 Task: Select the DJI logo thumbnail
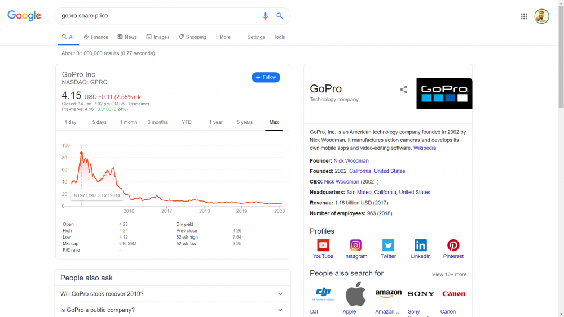[x=323, y=293]
